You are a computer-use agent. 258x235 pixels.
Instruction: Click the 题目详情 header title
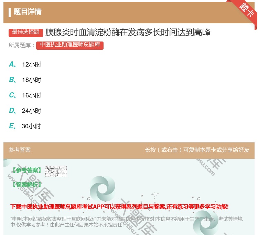(x=28, y=12)
